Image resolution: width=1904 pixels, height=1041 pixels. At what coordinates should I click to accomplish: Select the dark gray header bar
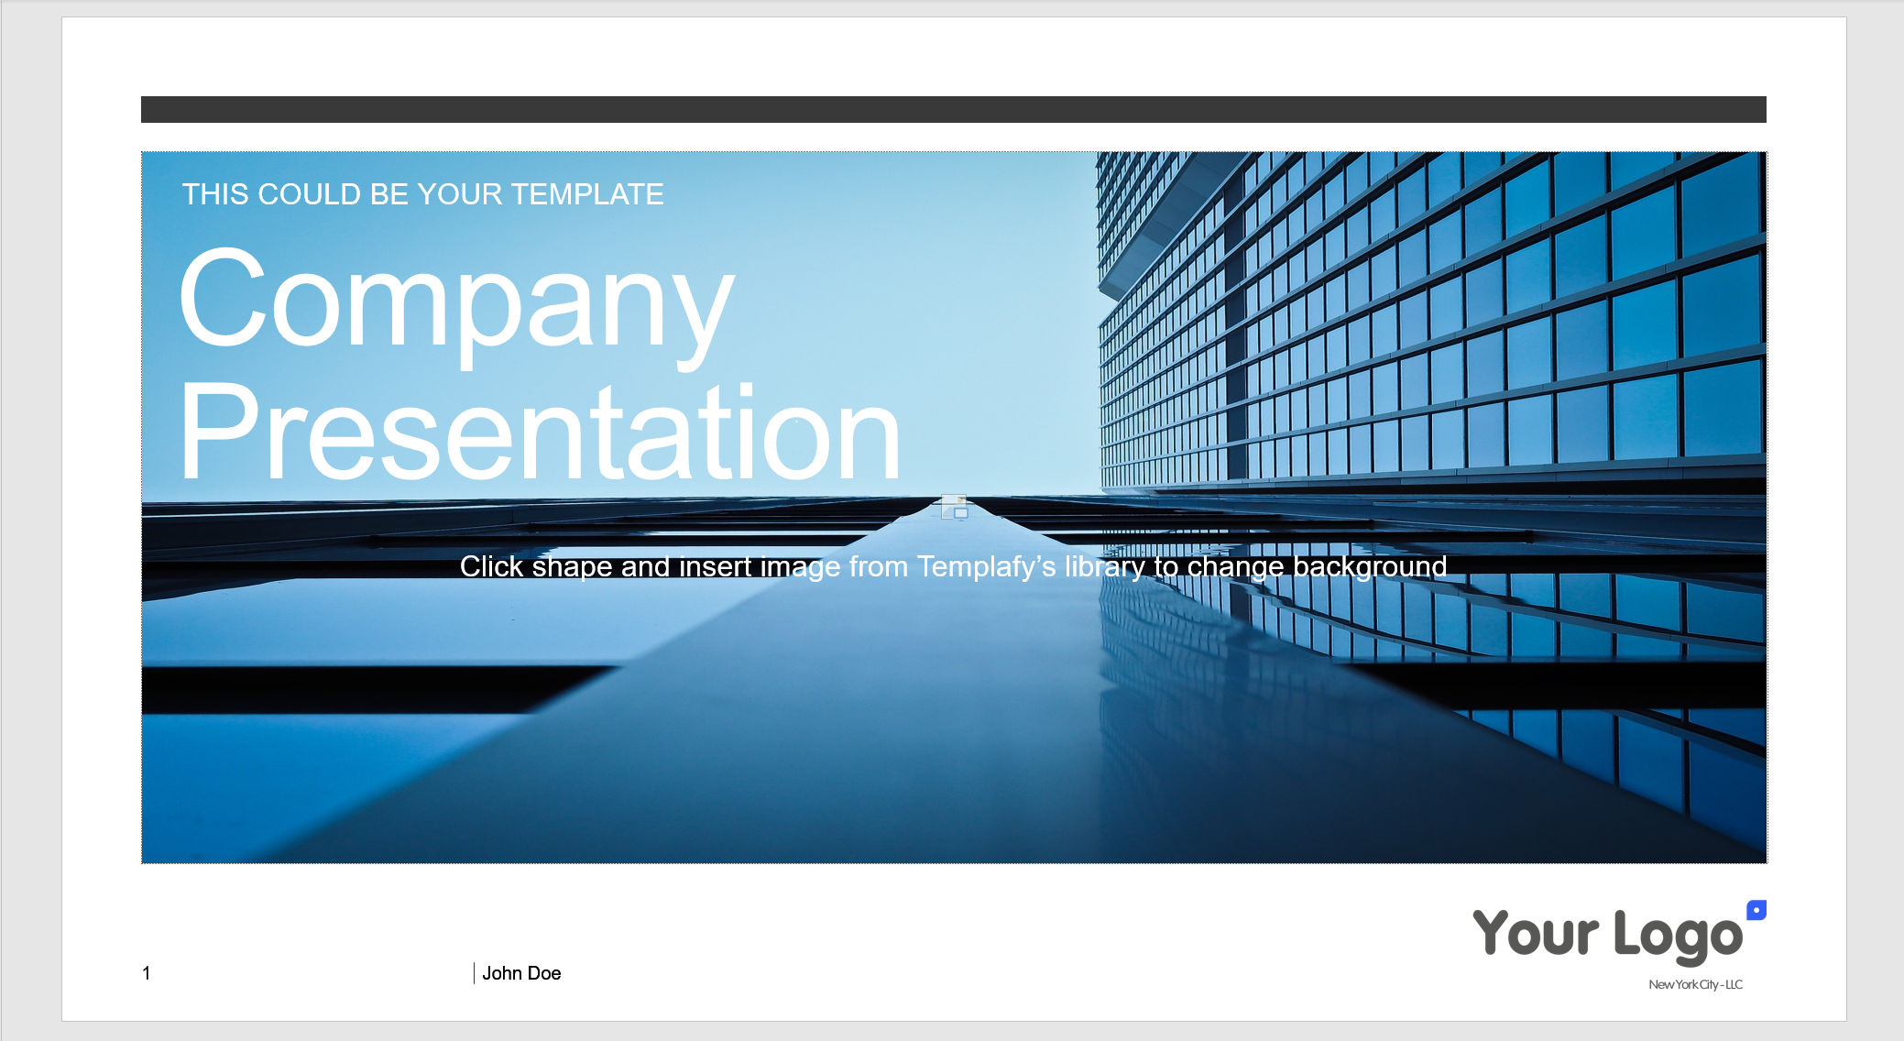[953, 109]
